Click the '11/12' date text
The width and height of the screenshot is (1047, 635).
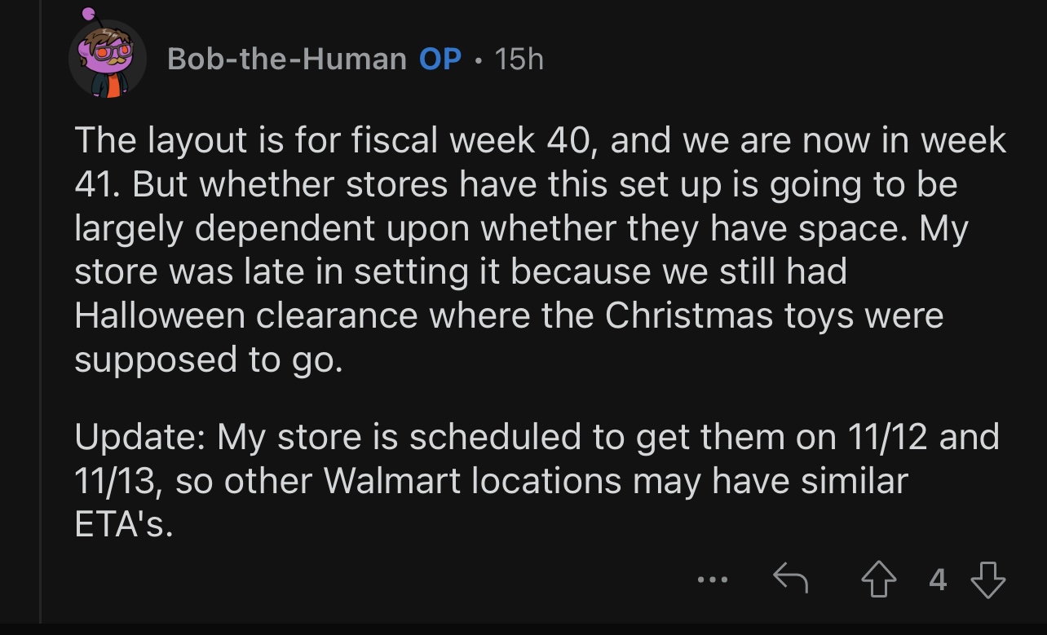point(887,437)
